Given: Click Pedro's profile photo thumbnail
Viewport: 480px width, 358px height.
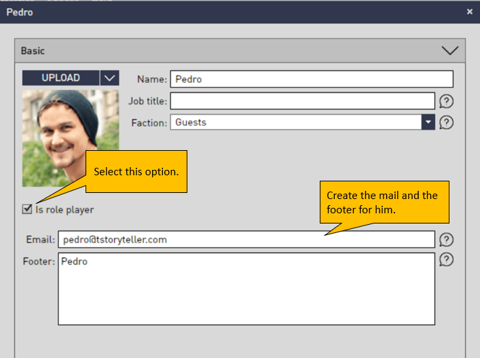Looking at the screenshot, I should click(x=71, y=138).
